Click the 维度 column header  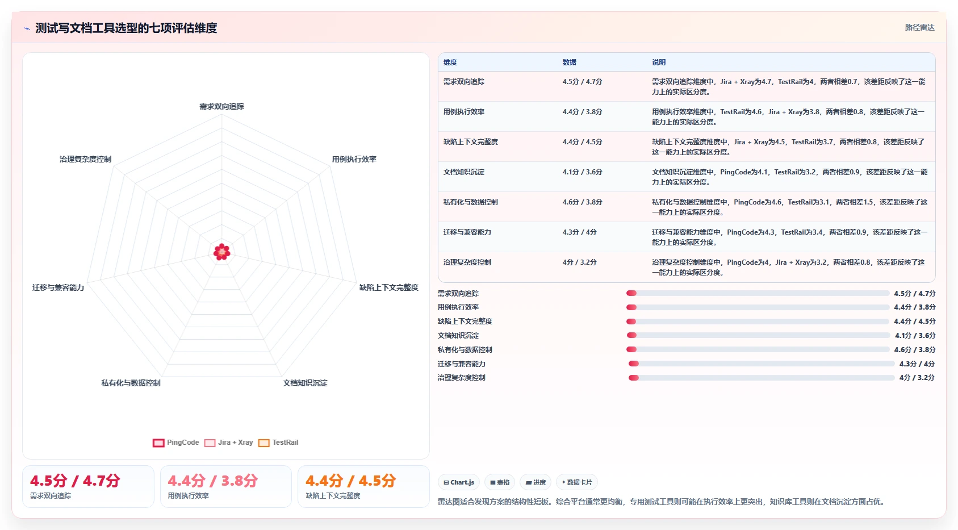pyautogui.click(x=450, y=62)
